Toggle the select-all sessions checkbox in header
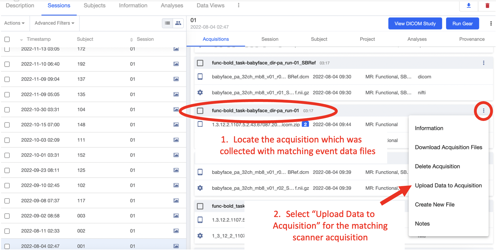The height and width of the screenshot is (251, 496). pyautogui.click(x=7, y=39)
